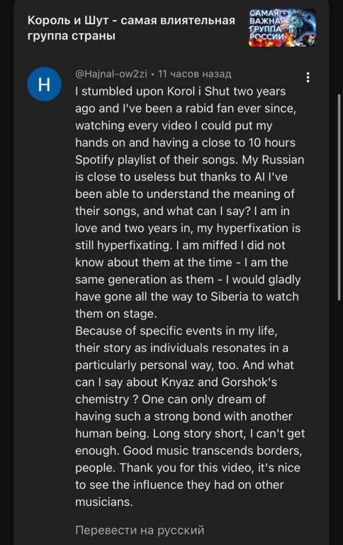
Task: Click the blue H profile avatar
Action: [x=45, y=84]
